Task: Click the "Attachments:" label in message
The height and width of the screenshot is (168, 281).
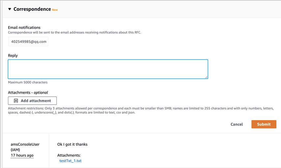Action: coord(69,155)
